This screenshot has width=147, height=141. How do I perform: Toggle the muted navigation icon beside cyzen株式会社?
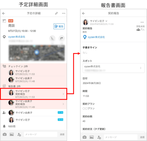coord(52,38)
